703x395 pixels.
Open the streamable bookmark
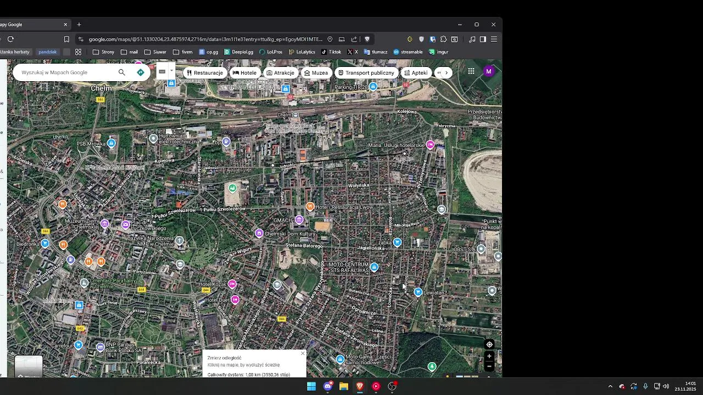pyautogui.click(x=408, y=52)
